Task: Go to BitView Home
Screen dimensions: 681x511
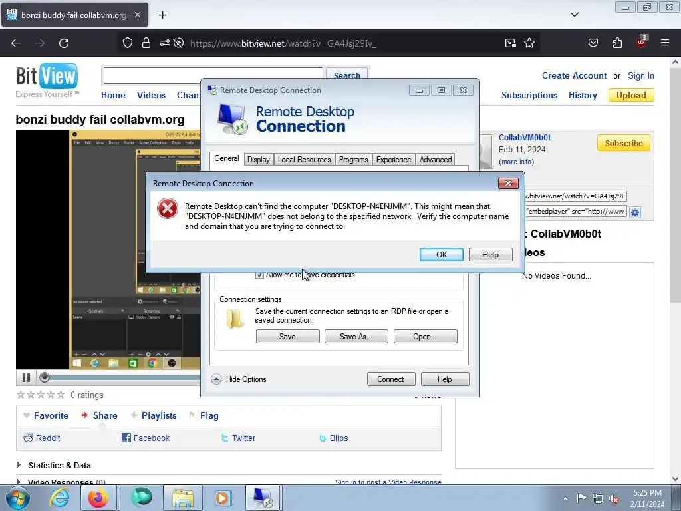Action: point(113,95)
